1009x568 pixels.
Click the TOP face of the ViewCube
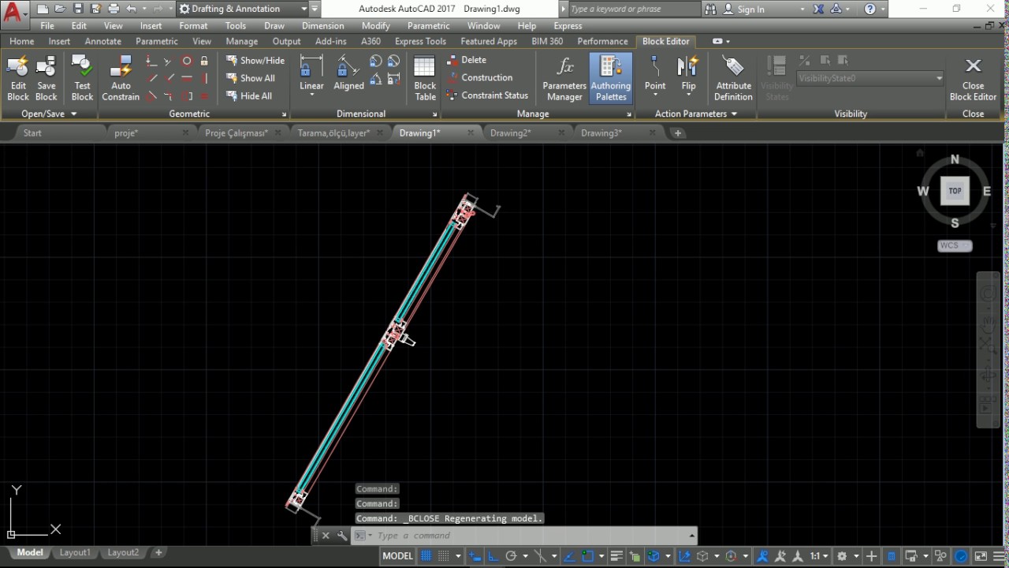[x=955, y=191]
